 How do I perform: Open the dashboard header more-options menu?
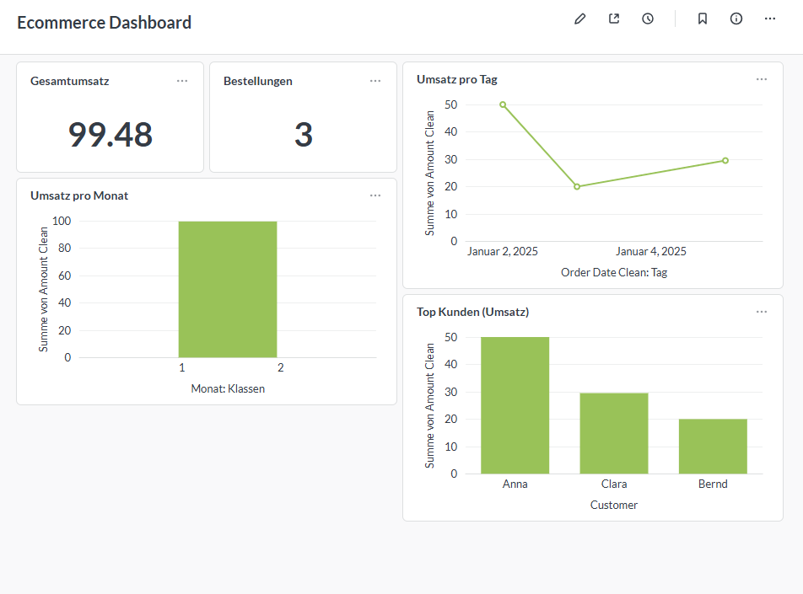(770, 19)
